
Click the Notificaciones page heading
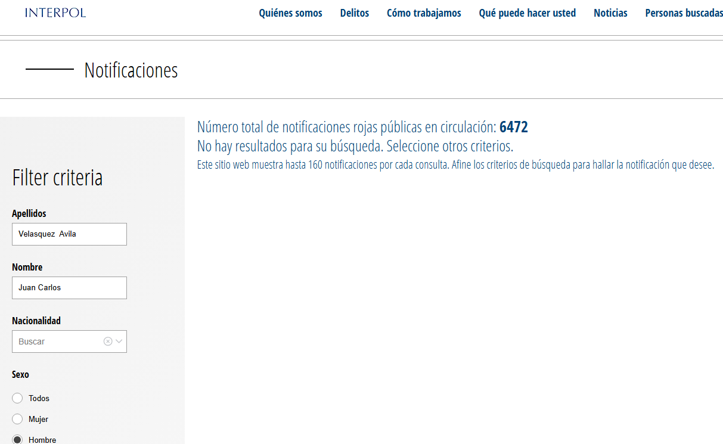point(131,70)
